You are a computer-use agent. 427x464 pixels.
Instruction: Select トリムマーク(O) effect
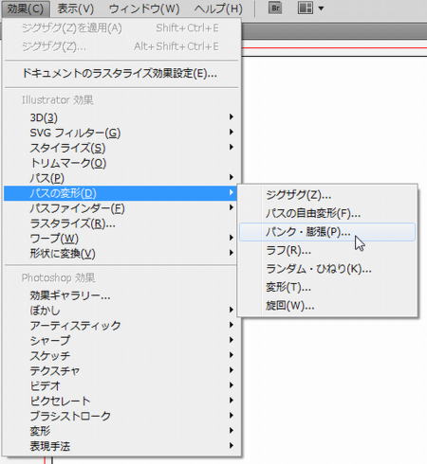pos(121,163)
